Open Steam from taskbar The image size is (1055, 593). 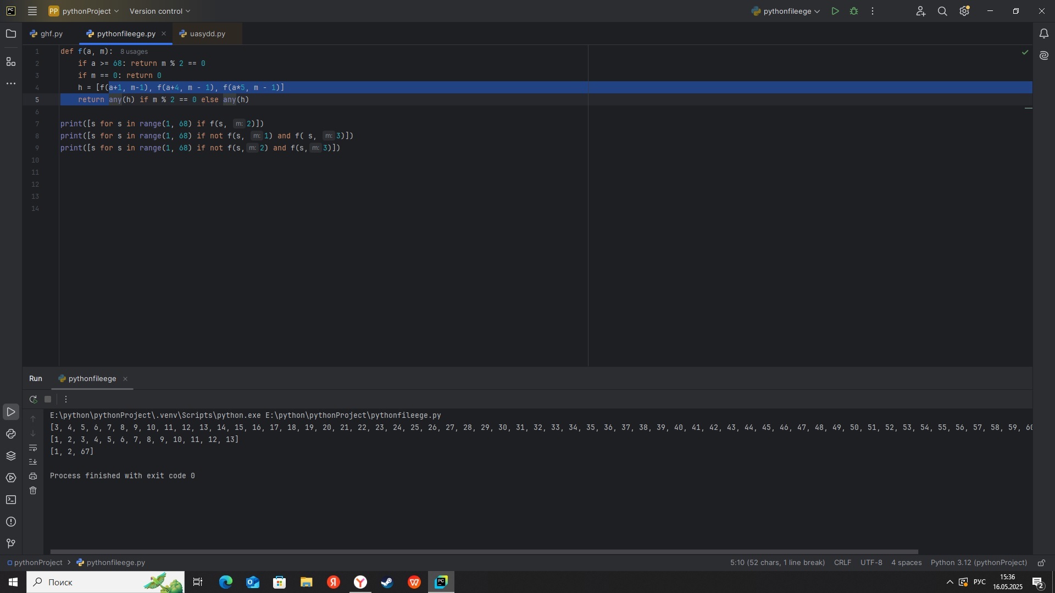coord(387,582)
